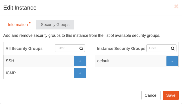Add the SSH security group with plus

tap(80, 61)
